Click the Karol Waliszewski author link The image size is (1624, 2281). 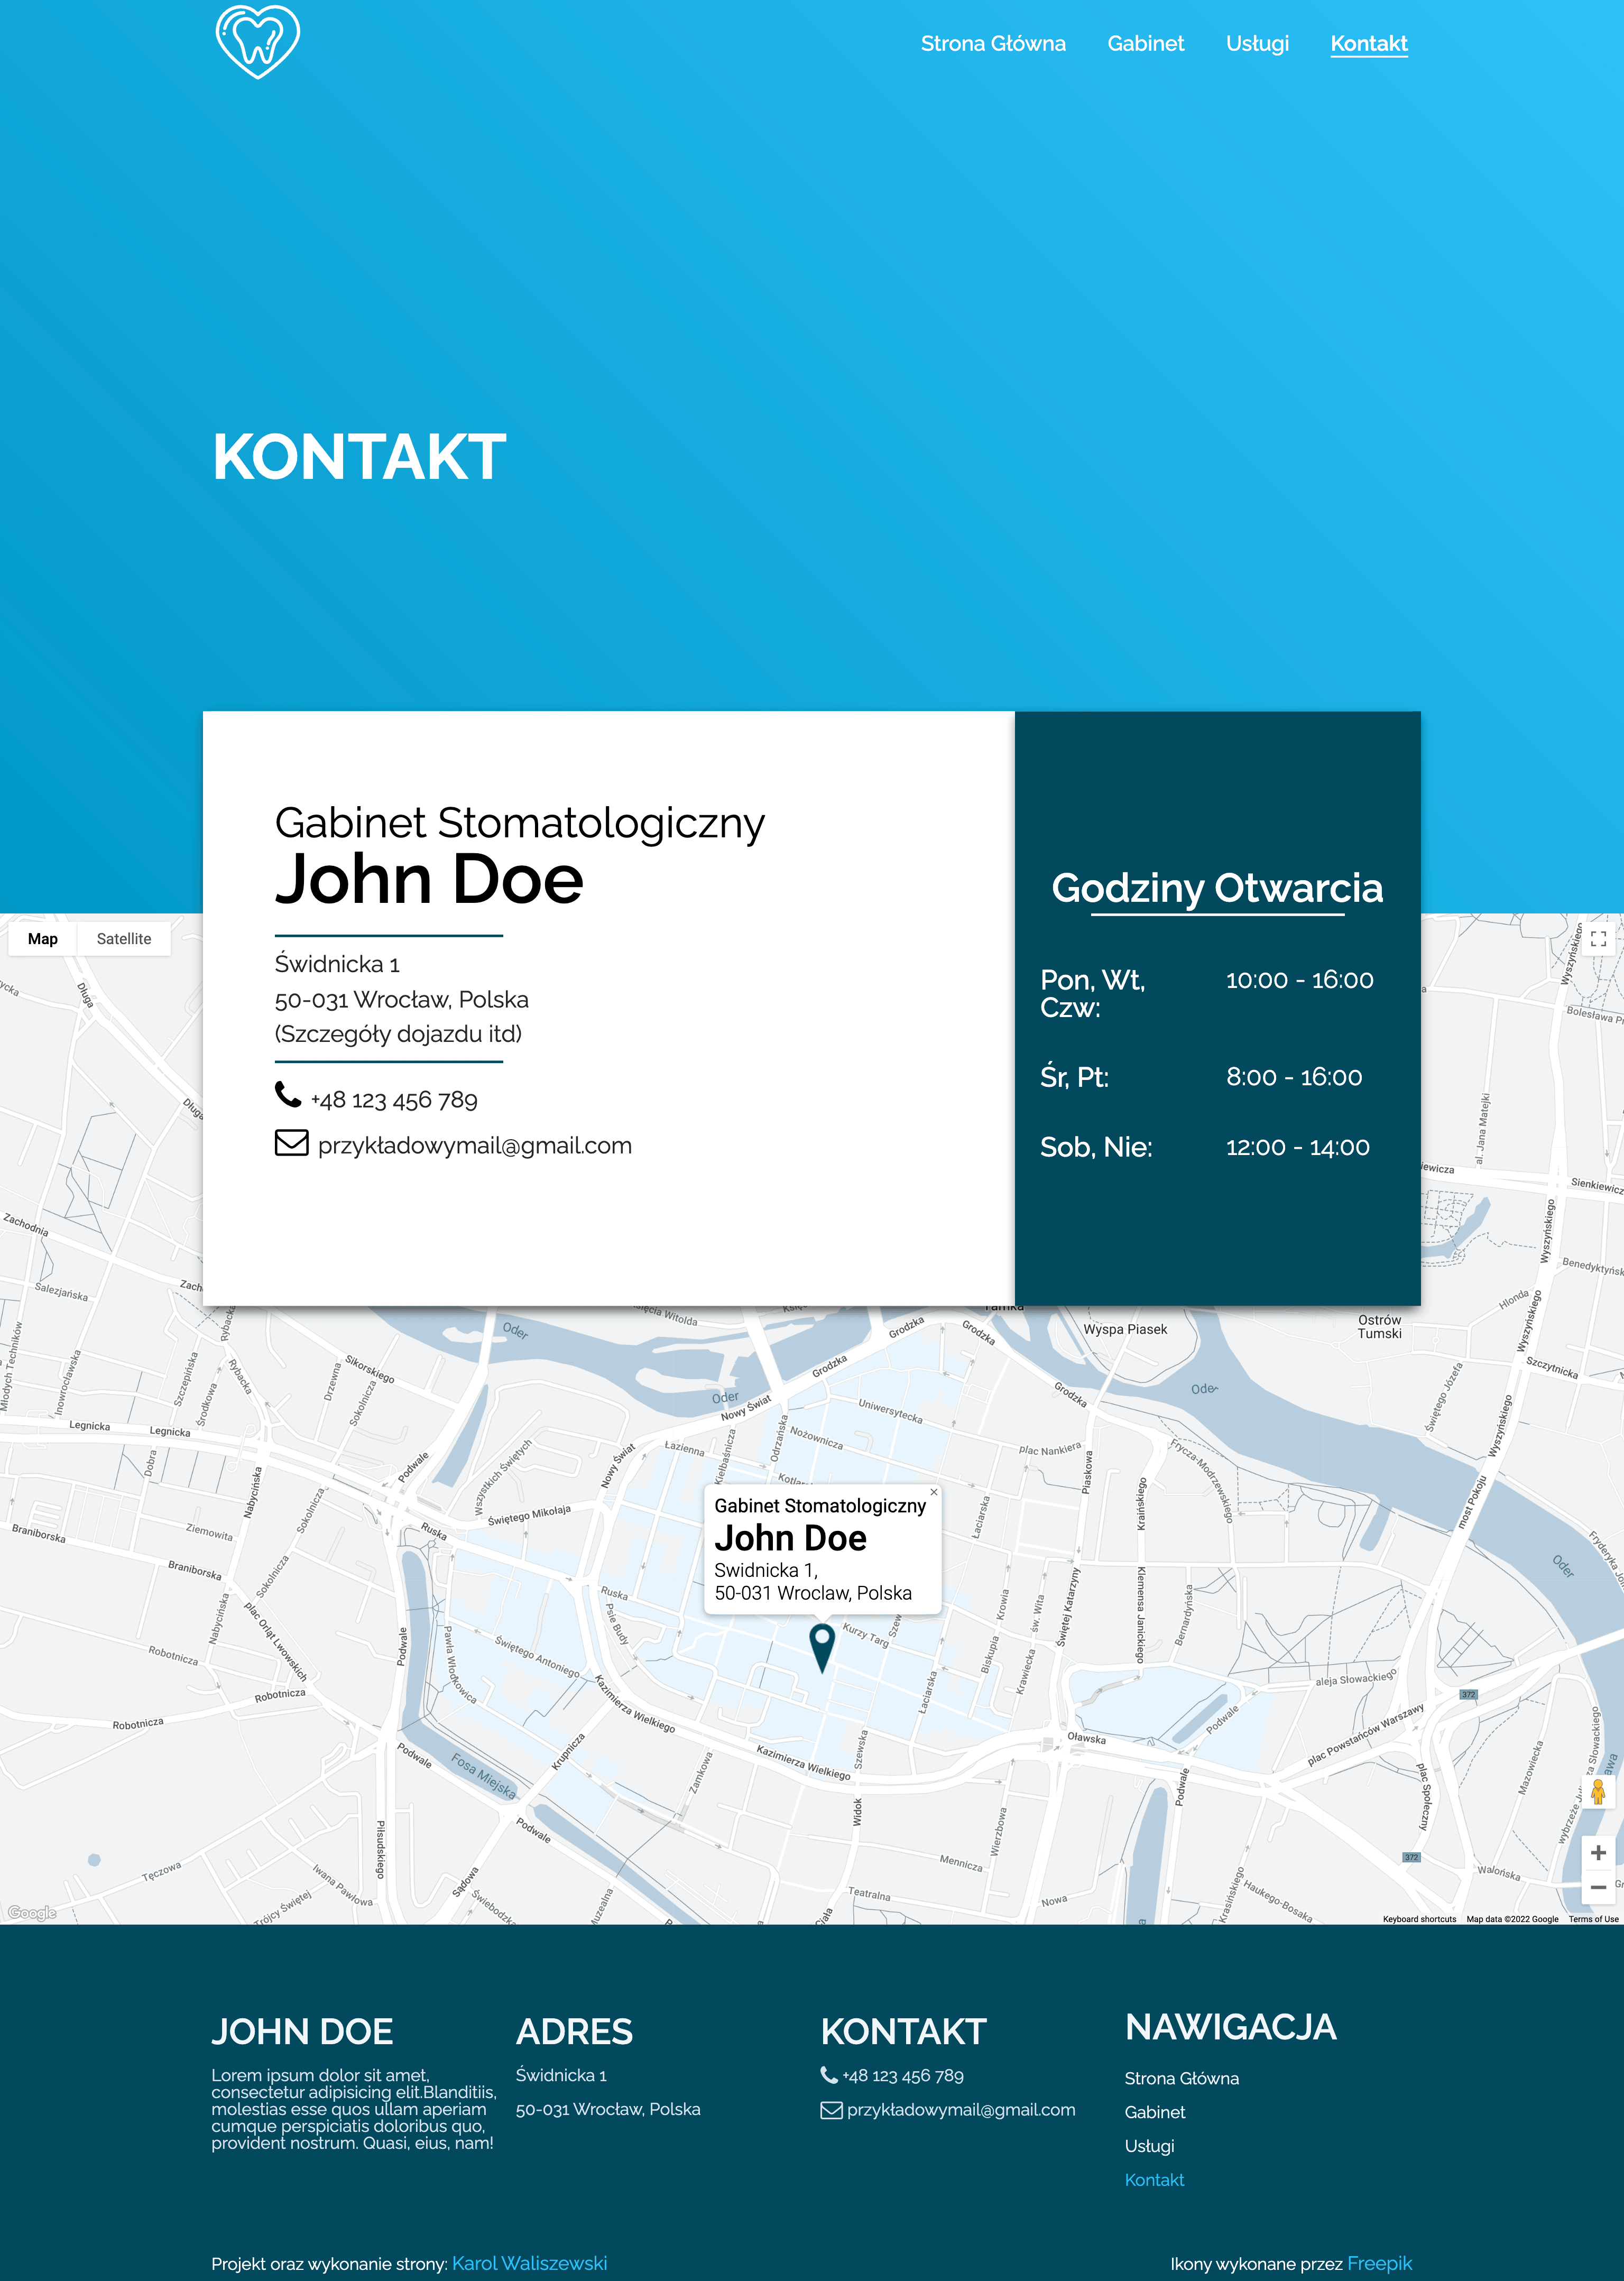[x=529, y=2263]
